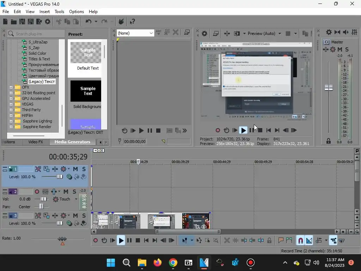This screenshot has height=271, width=361.
Task: Open the Edit menu
Action: point(17,12)
